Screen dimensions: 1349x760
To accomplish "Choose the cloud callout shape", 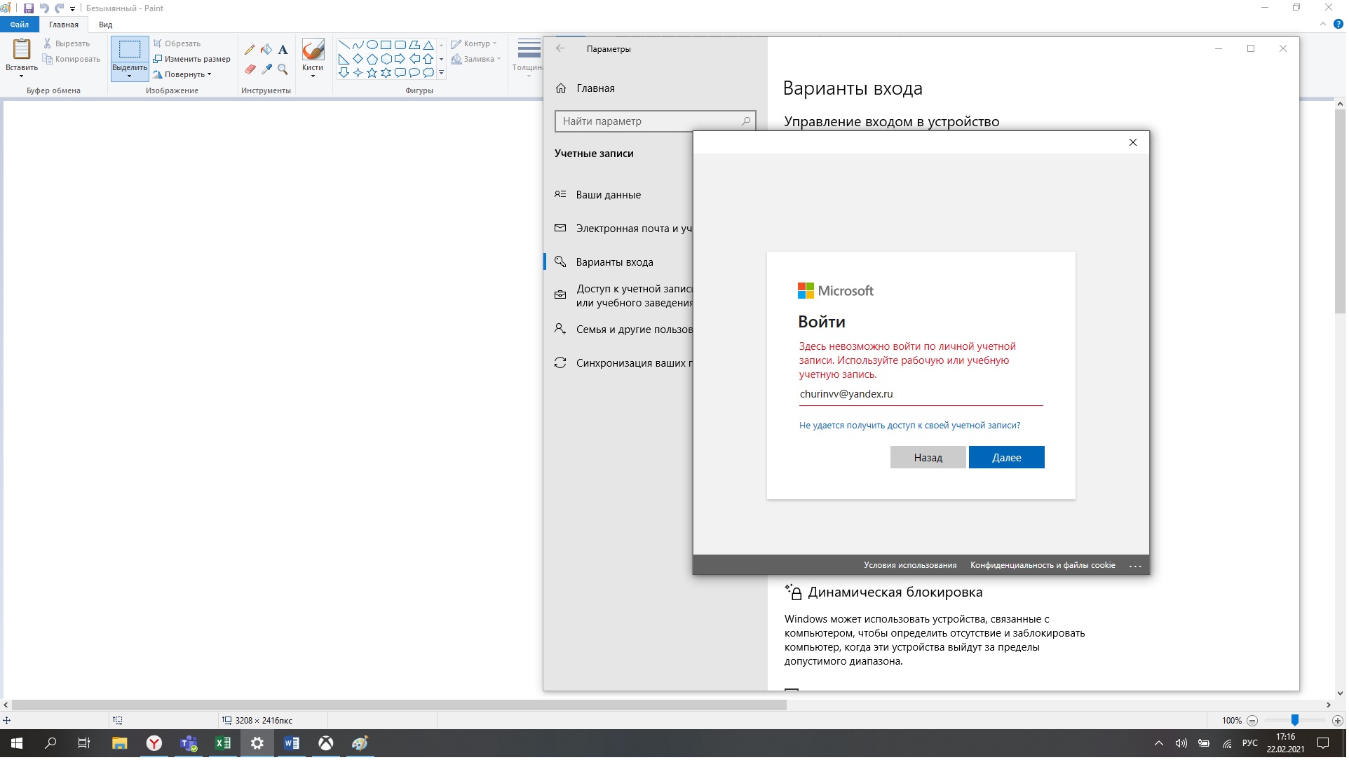I will click(x=428, y=72).
